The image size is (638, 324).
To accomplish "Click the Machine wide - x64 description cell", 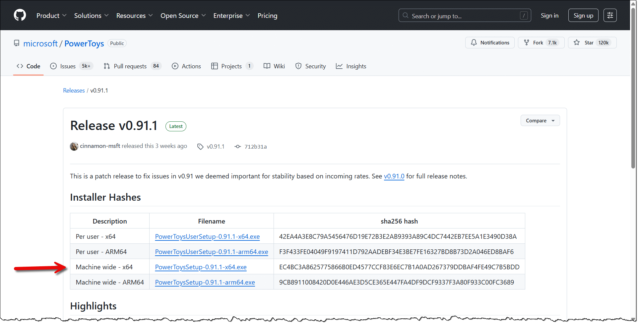I will (110, 267).
